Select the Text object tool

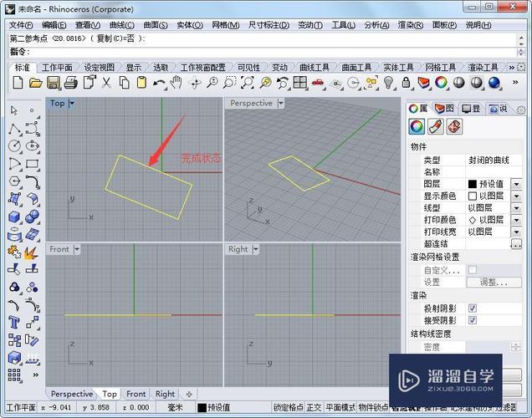(14, 322)
